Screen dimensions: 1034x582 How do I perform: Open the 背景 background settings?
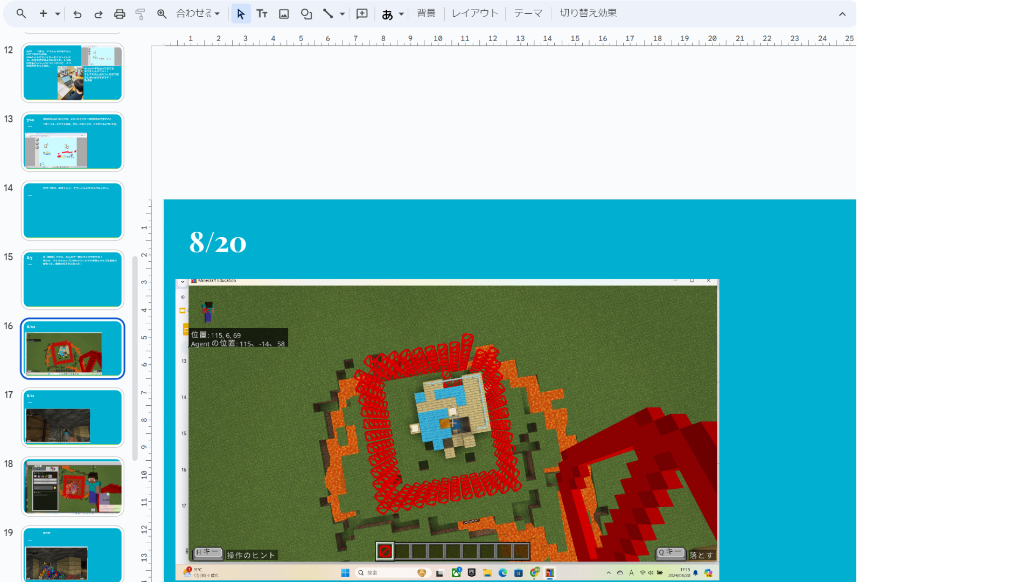[426, 13]
